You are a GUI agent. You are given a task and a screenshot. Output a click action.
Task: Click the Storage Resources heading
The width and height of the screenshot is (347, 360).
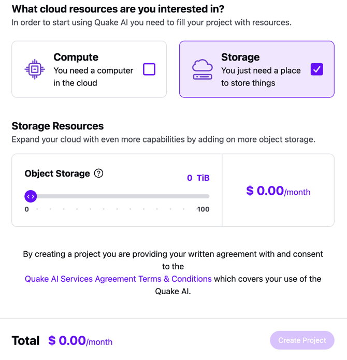[57, 126]
